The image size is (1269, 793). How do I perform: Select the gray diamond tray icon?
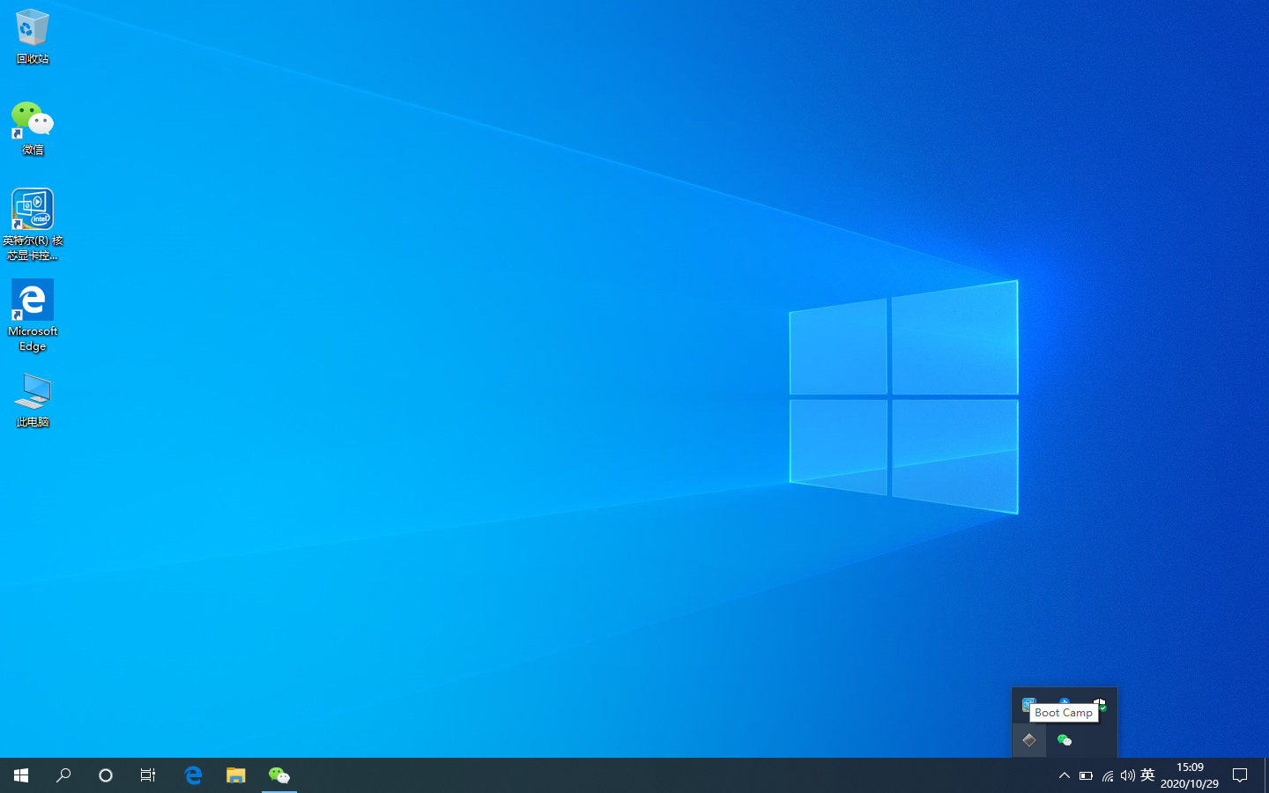(x=1029, y=740)
